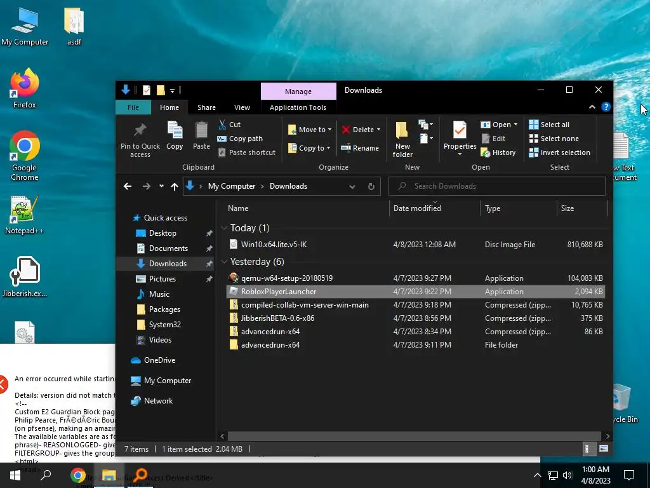Click Select all in the ribbon

549,125
